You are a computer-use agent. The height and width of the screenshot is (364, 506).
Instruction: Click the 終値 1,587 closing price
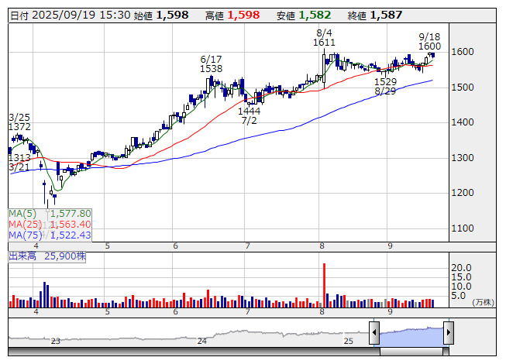375,15
